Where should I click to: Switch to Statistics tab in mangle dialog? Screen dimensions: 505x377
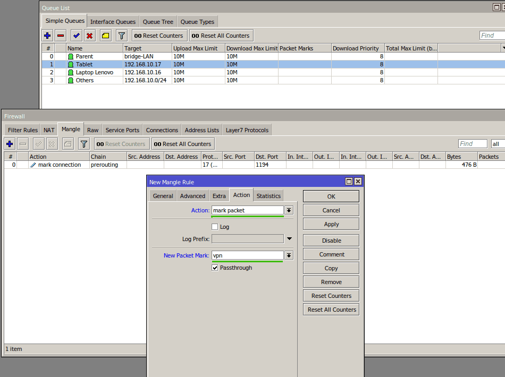[268, 196]
